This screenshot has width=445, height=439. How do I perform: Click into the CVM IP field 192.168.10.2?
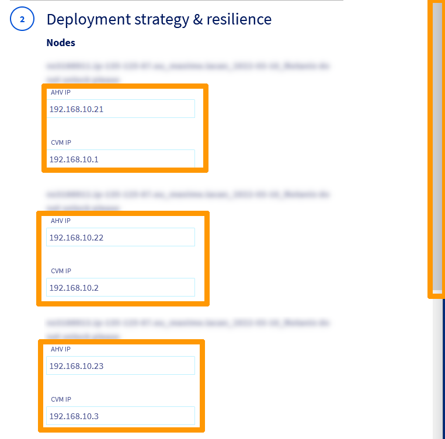pyautogui.click(x=120, y=287)
